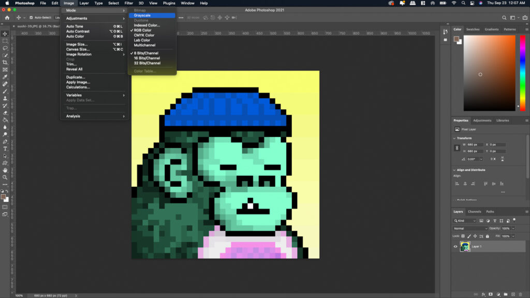Toggle lock image pixels brush icon
530x298 pixels.
tap(469, 236)
